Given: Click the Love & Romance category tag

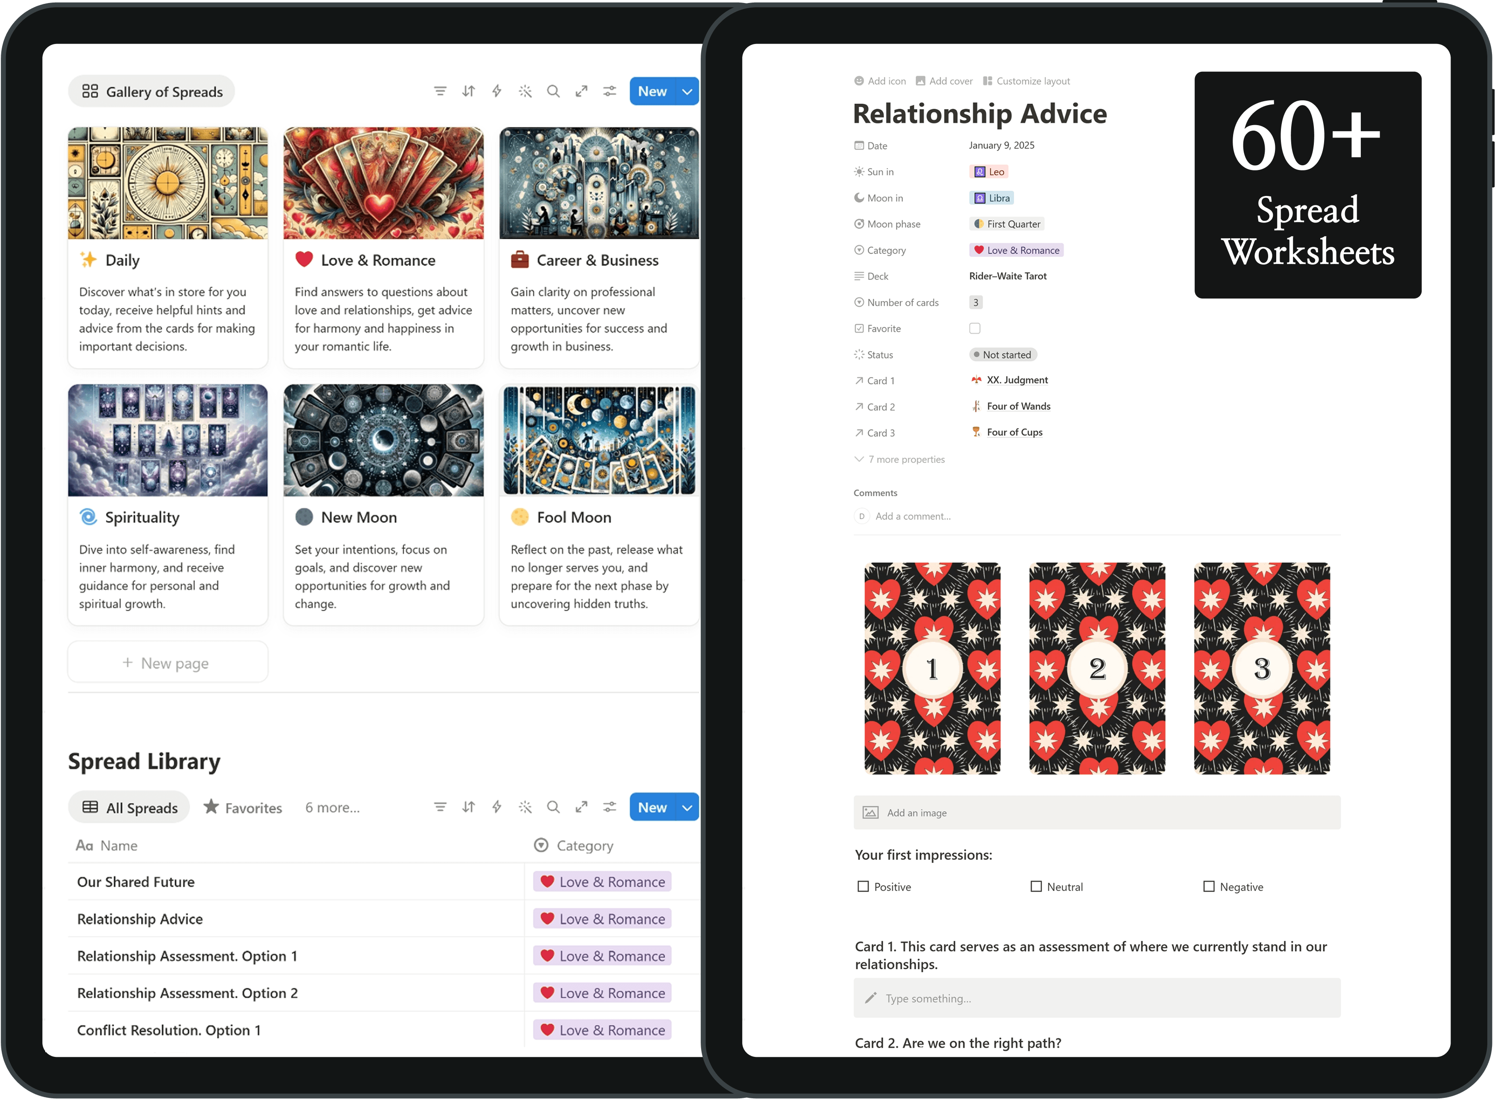Looking at the screenshot, I should point(1016,250).
